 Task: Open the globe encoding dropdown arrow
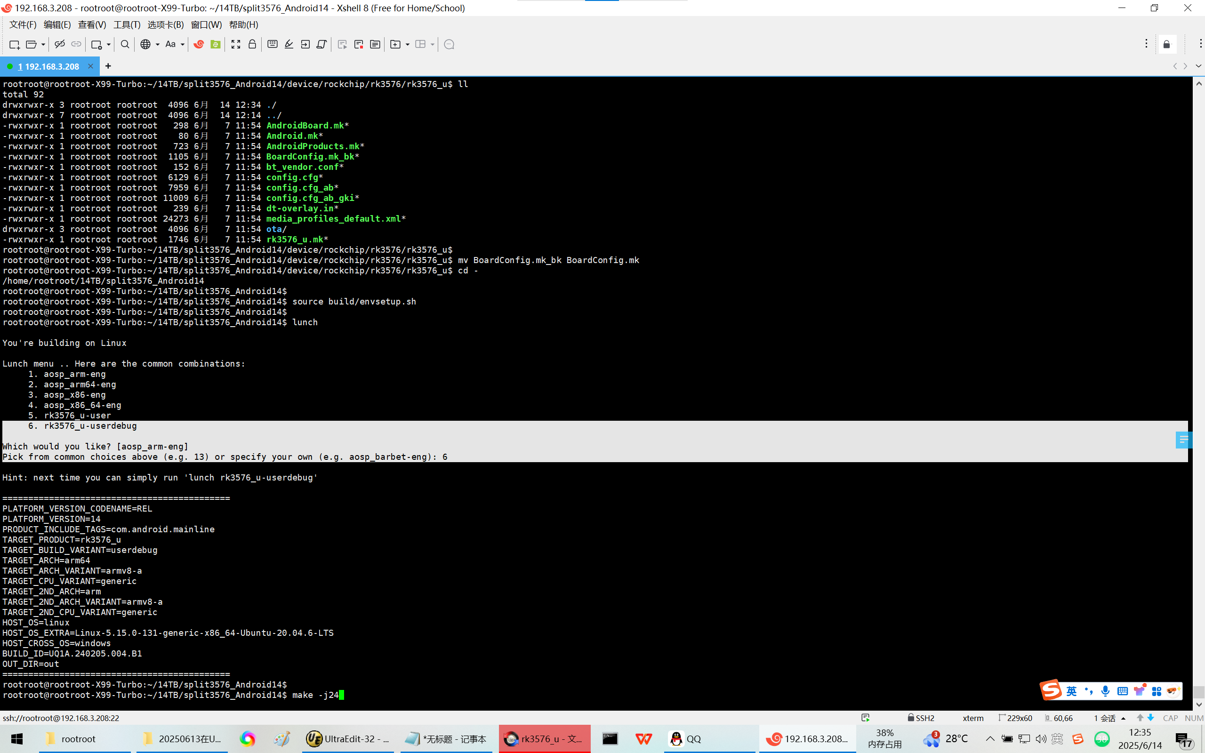click(157, 44)
